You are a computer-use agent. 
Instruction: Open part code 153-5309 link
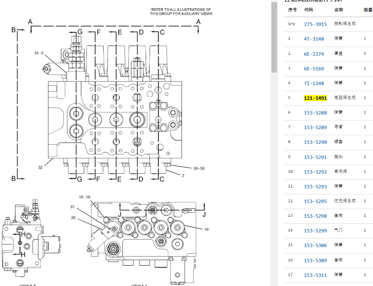pos(315,261)
